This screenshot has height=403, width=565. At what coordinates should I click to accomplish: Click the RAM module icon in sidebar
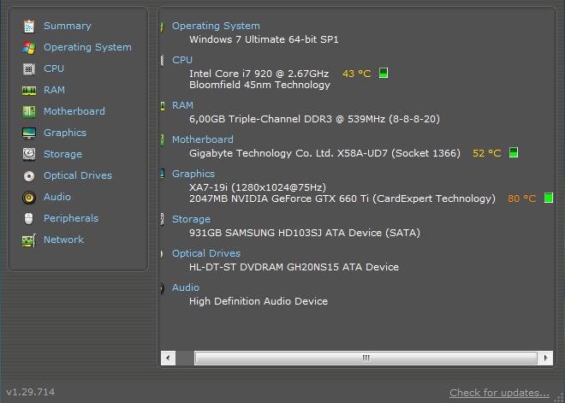(29, 90)
